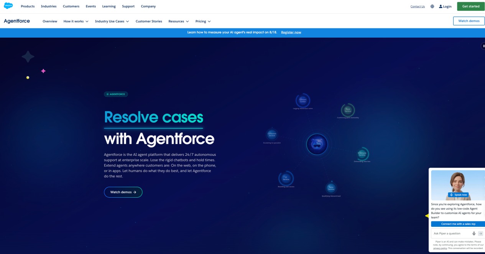Pause the hero animation
The height and width of the screenshot is (254, 485).
pyautogui.click(x=483, y=46)
